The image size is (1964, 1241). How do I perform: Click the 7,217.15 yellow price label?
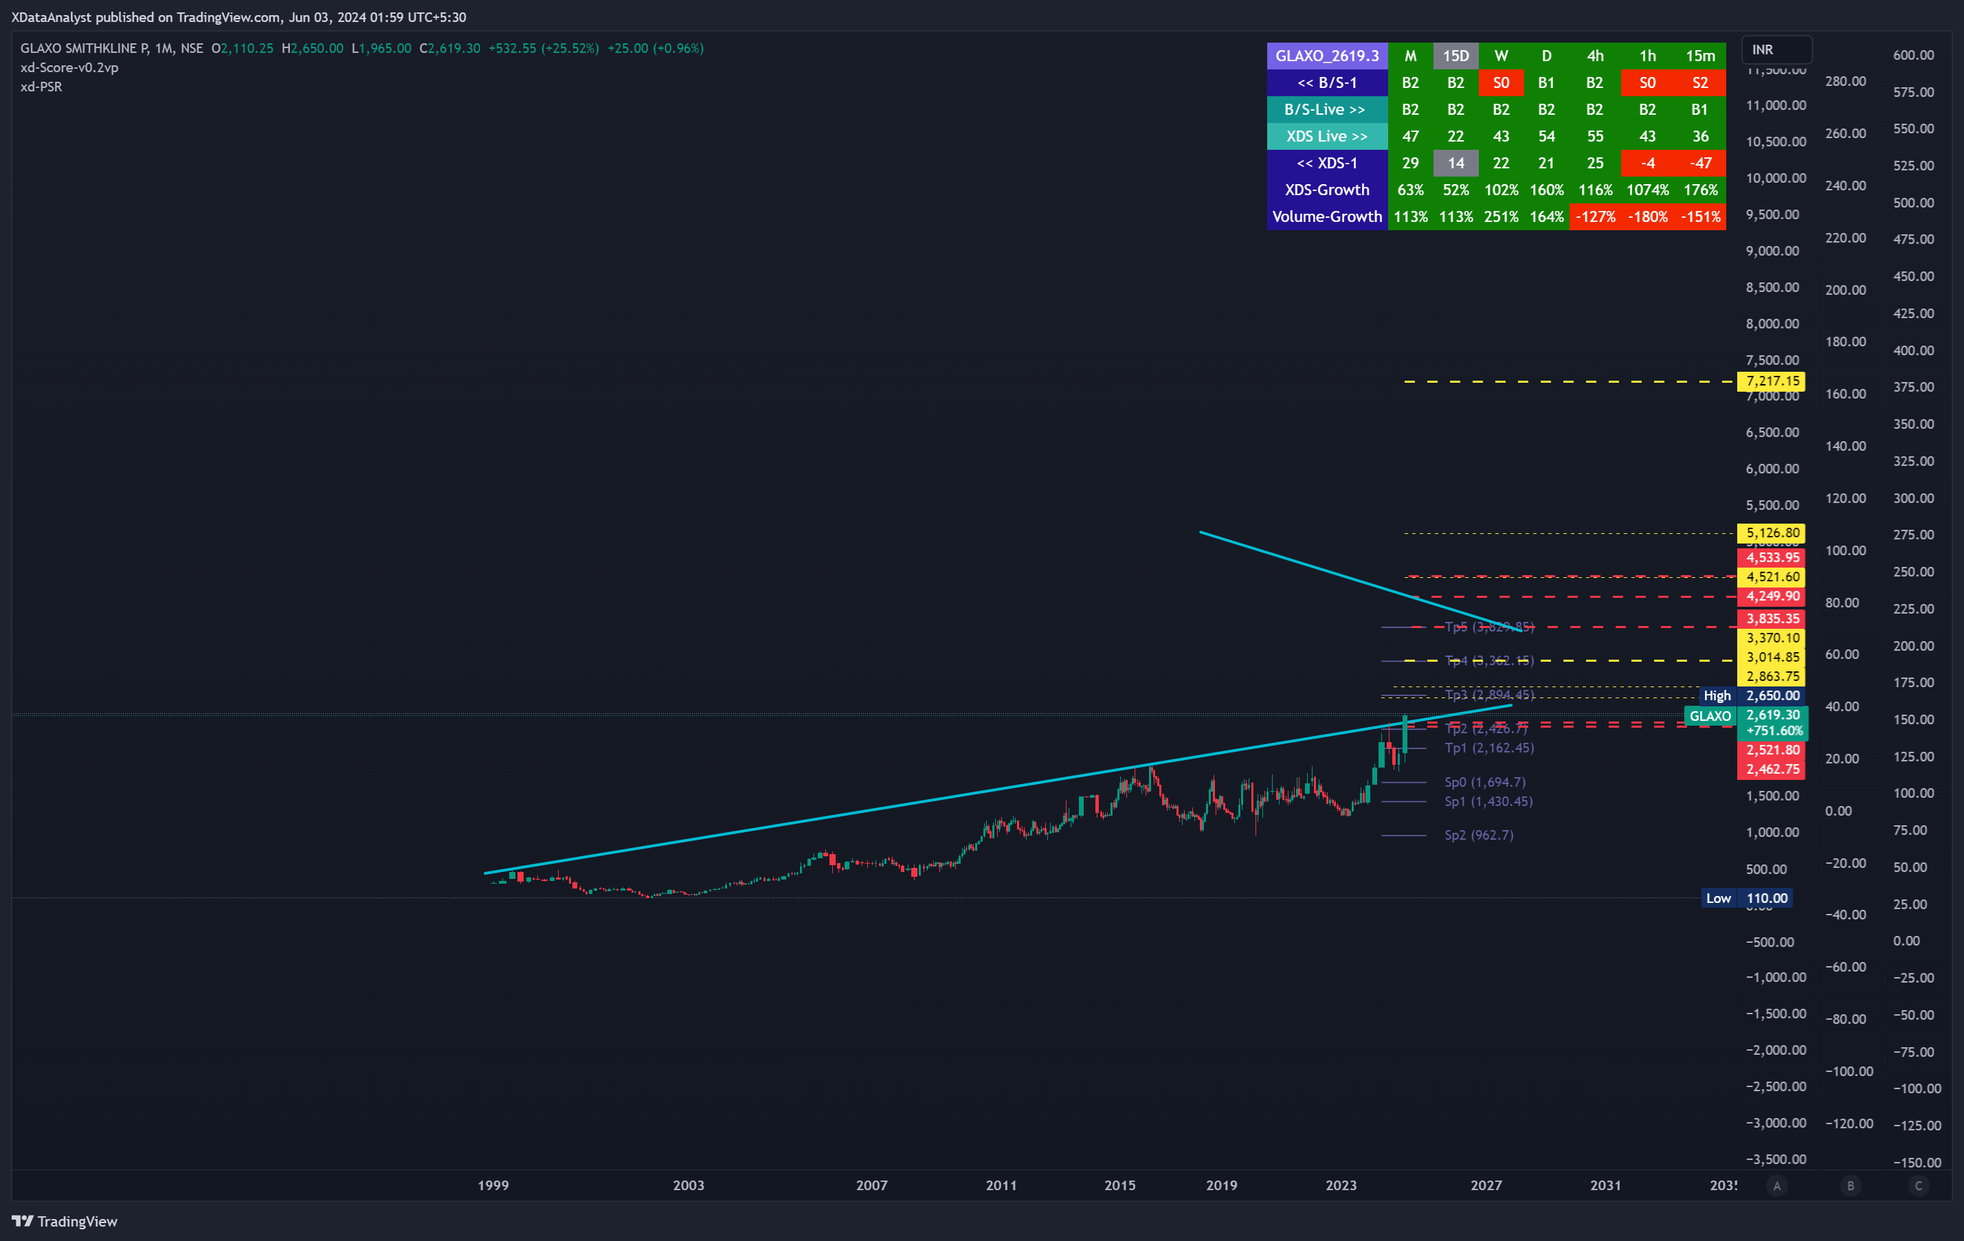(1772, 381)
